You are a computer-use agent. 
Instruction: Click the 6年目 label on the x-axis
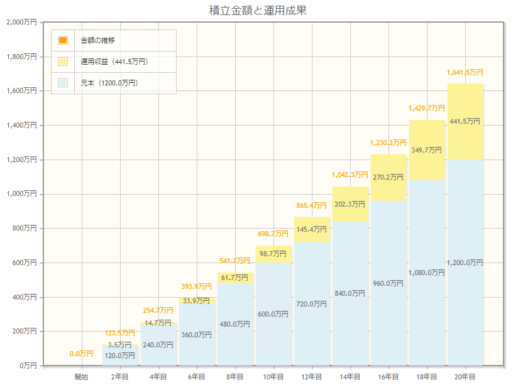pyautogui.click(x=197, y=376)
